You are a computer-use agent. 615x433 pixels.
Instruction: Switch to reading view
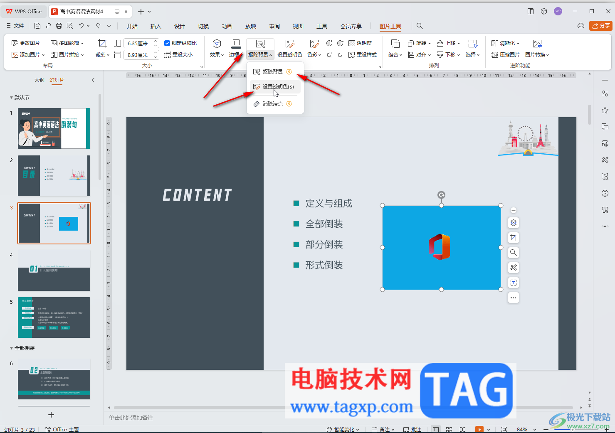tap(462, 429)
